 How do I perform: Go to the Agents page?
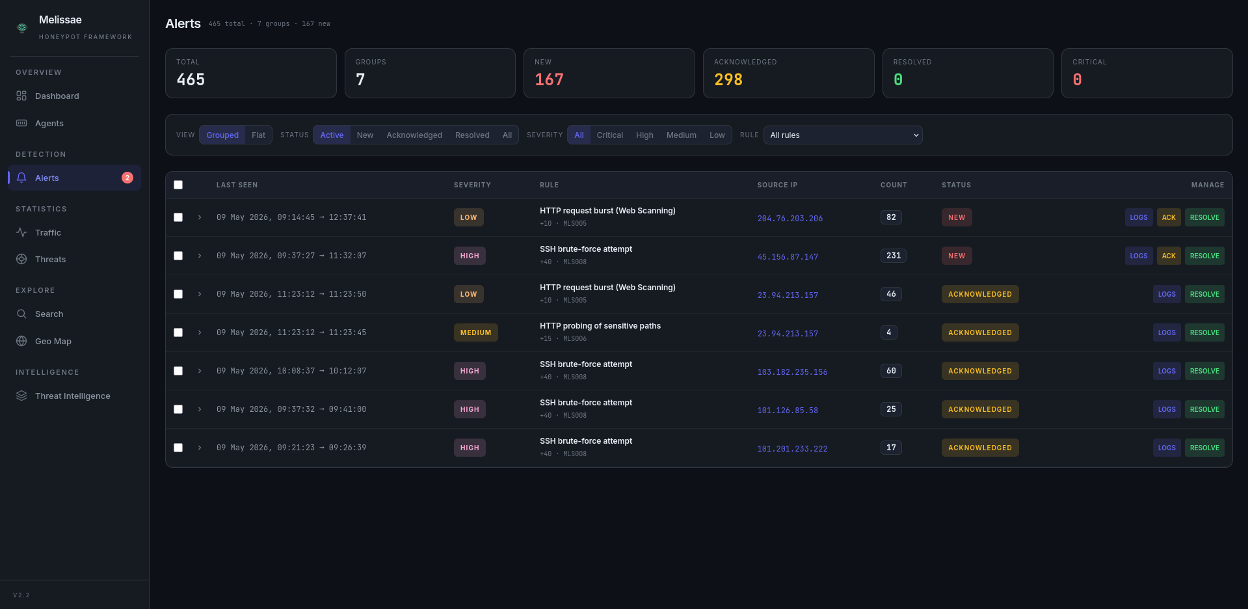click(74, 123)
